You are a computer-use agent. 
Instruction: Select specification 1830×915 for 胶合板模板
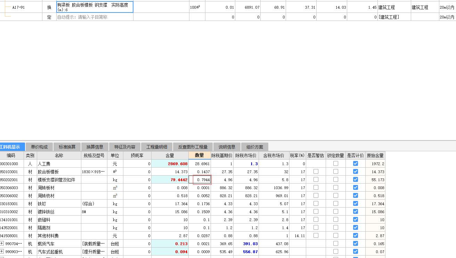coord(94,171)
